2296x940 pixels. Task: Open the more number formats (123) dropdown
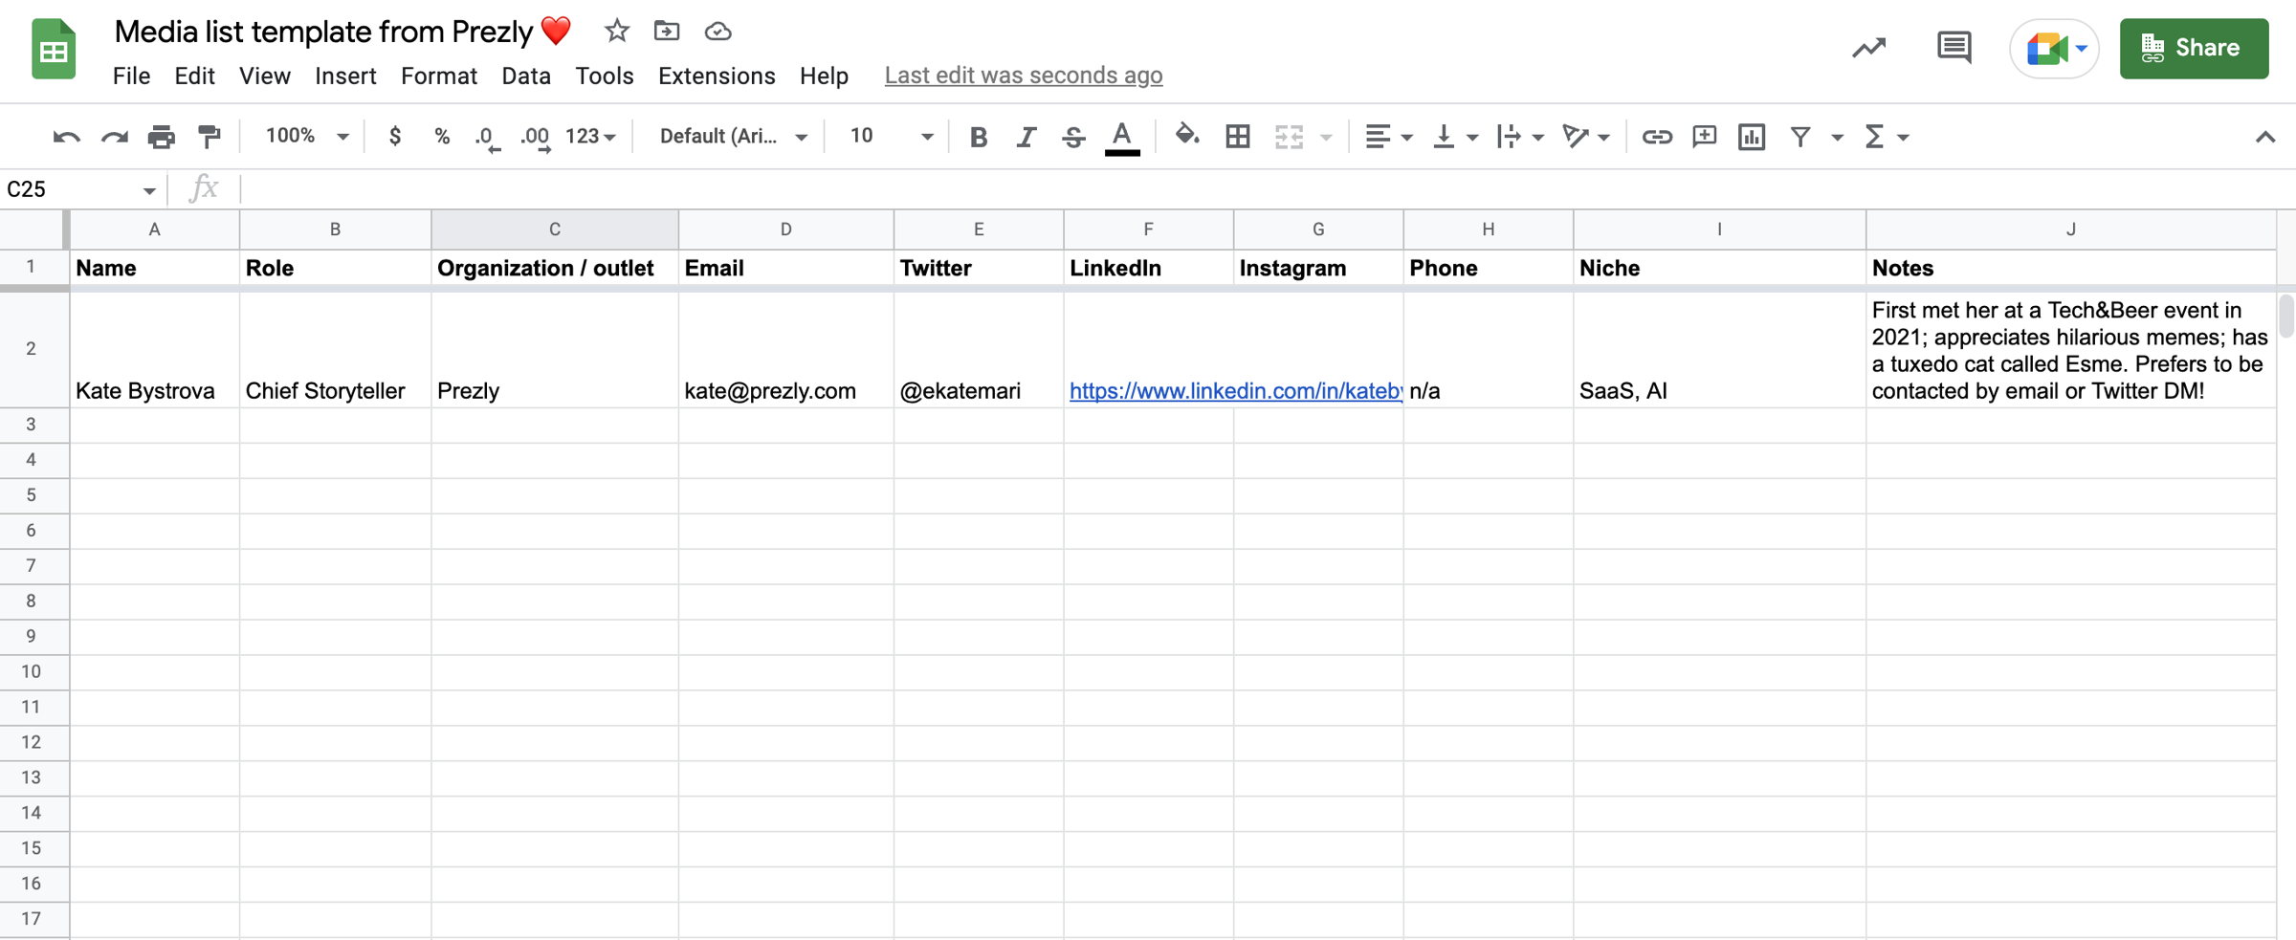pyautogui.click(x=587, y=136)
